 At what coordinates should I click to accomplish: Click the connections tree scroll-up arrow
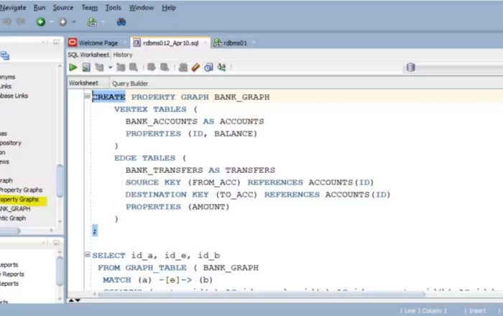tap(60, 66)
